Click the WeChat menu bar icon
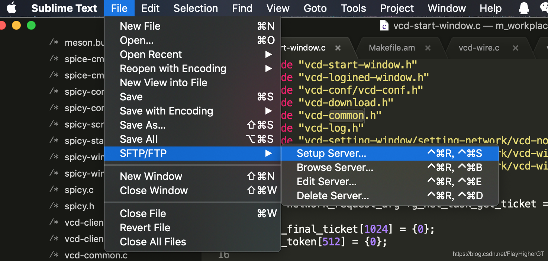Viewport: 548px width, 261px height. pyautogui.click(x=544, y=8)
